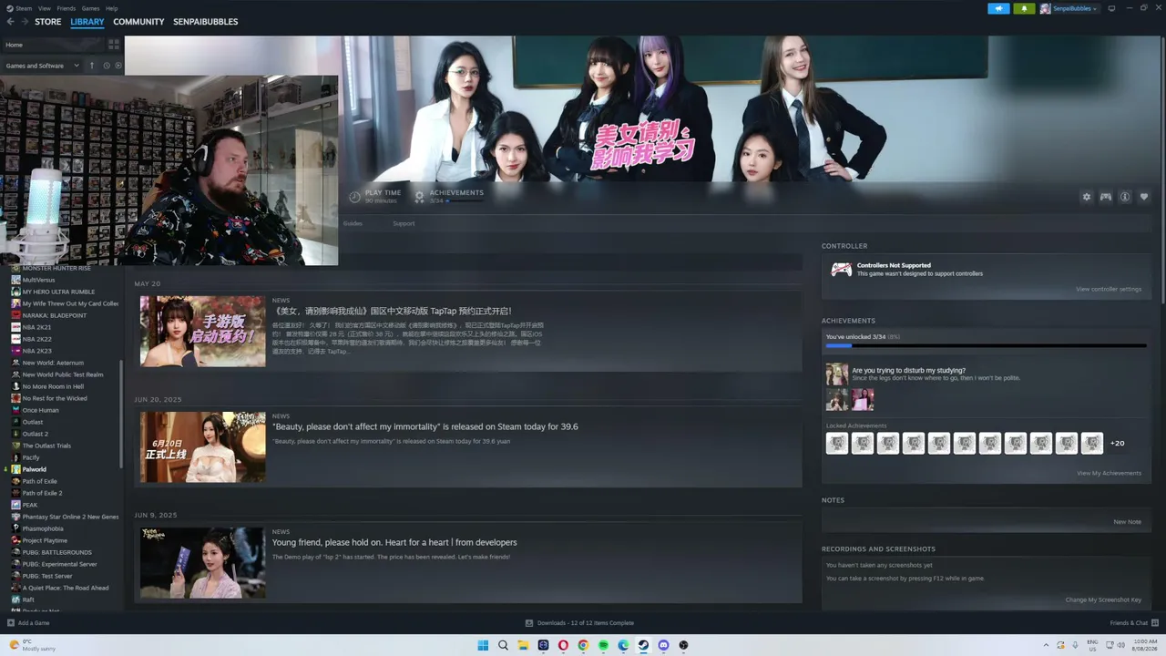Click the achievements progress bar

(x=986, y=345)
